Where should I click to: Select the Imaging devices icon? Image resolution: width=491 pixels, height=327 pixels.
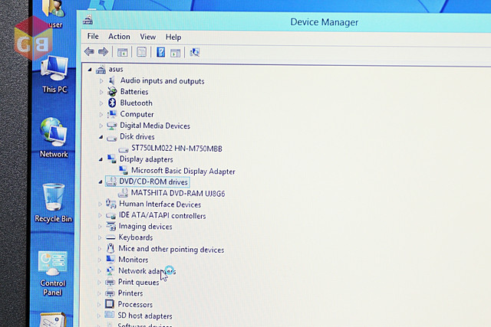pyautogui.click(x=110, y=227)
